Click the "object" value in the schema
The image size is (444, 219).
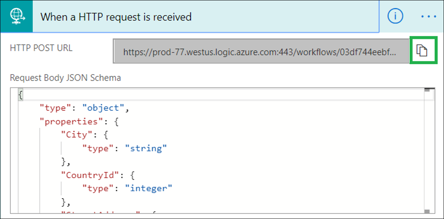(x=103, y=108)
